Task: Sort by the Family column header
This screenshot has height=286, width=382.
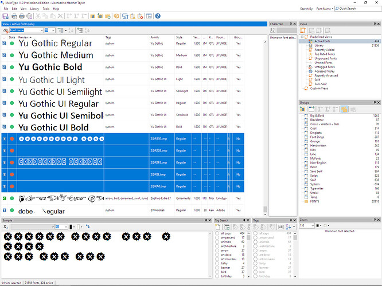Action: click(155, 37)
